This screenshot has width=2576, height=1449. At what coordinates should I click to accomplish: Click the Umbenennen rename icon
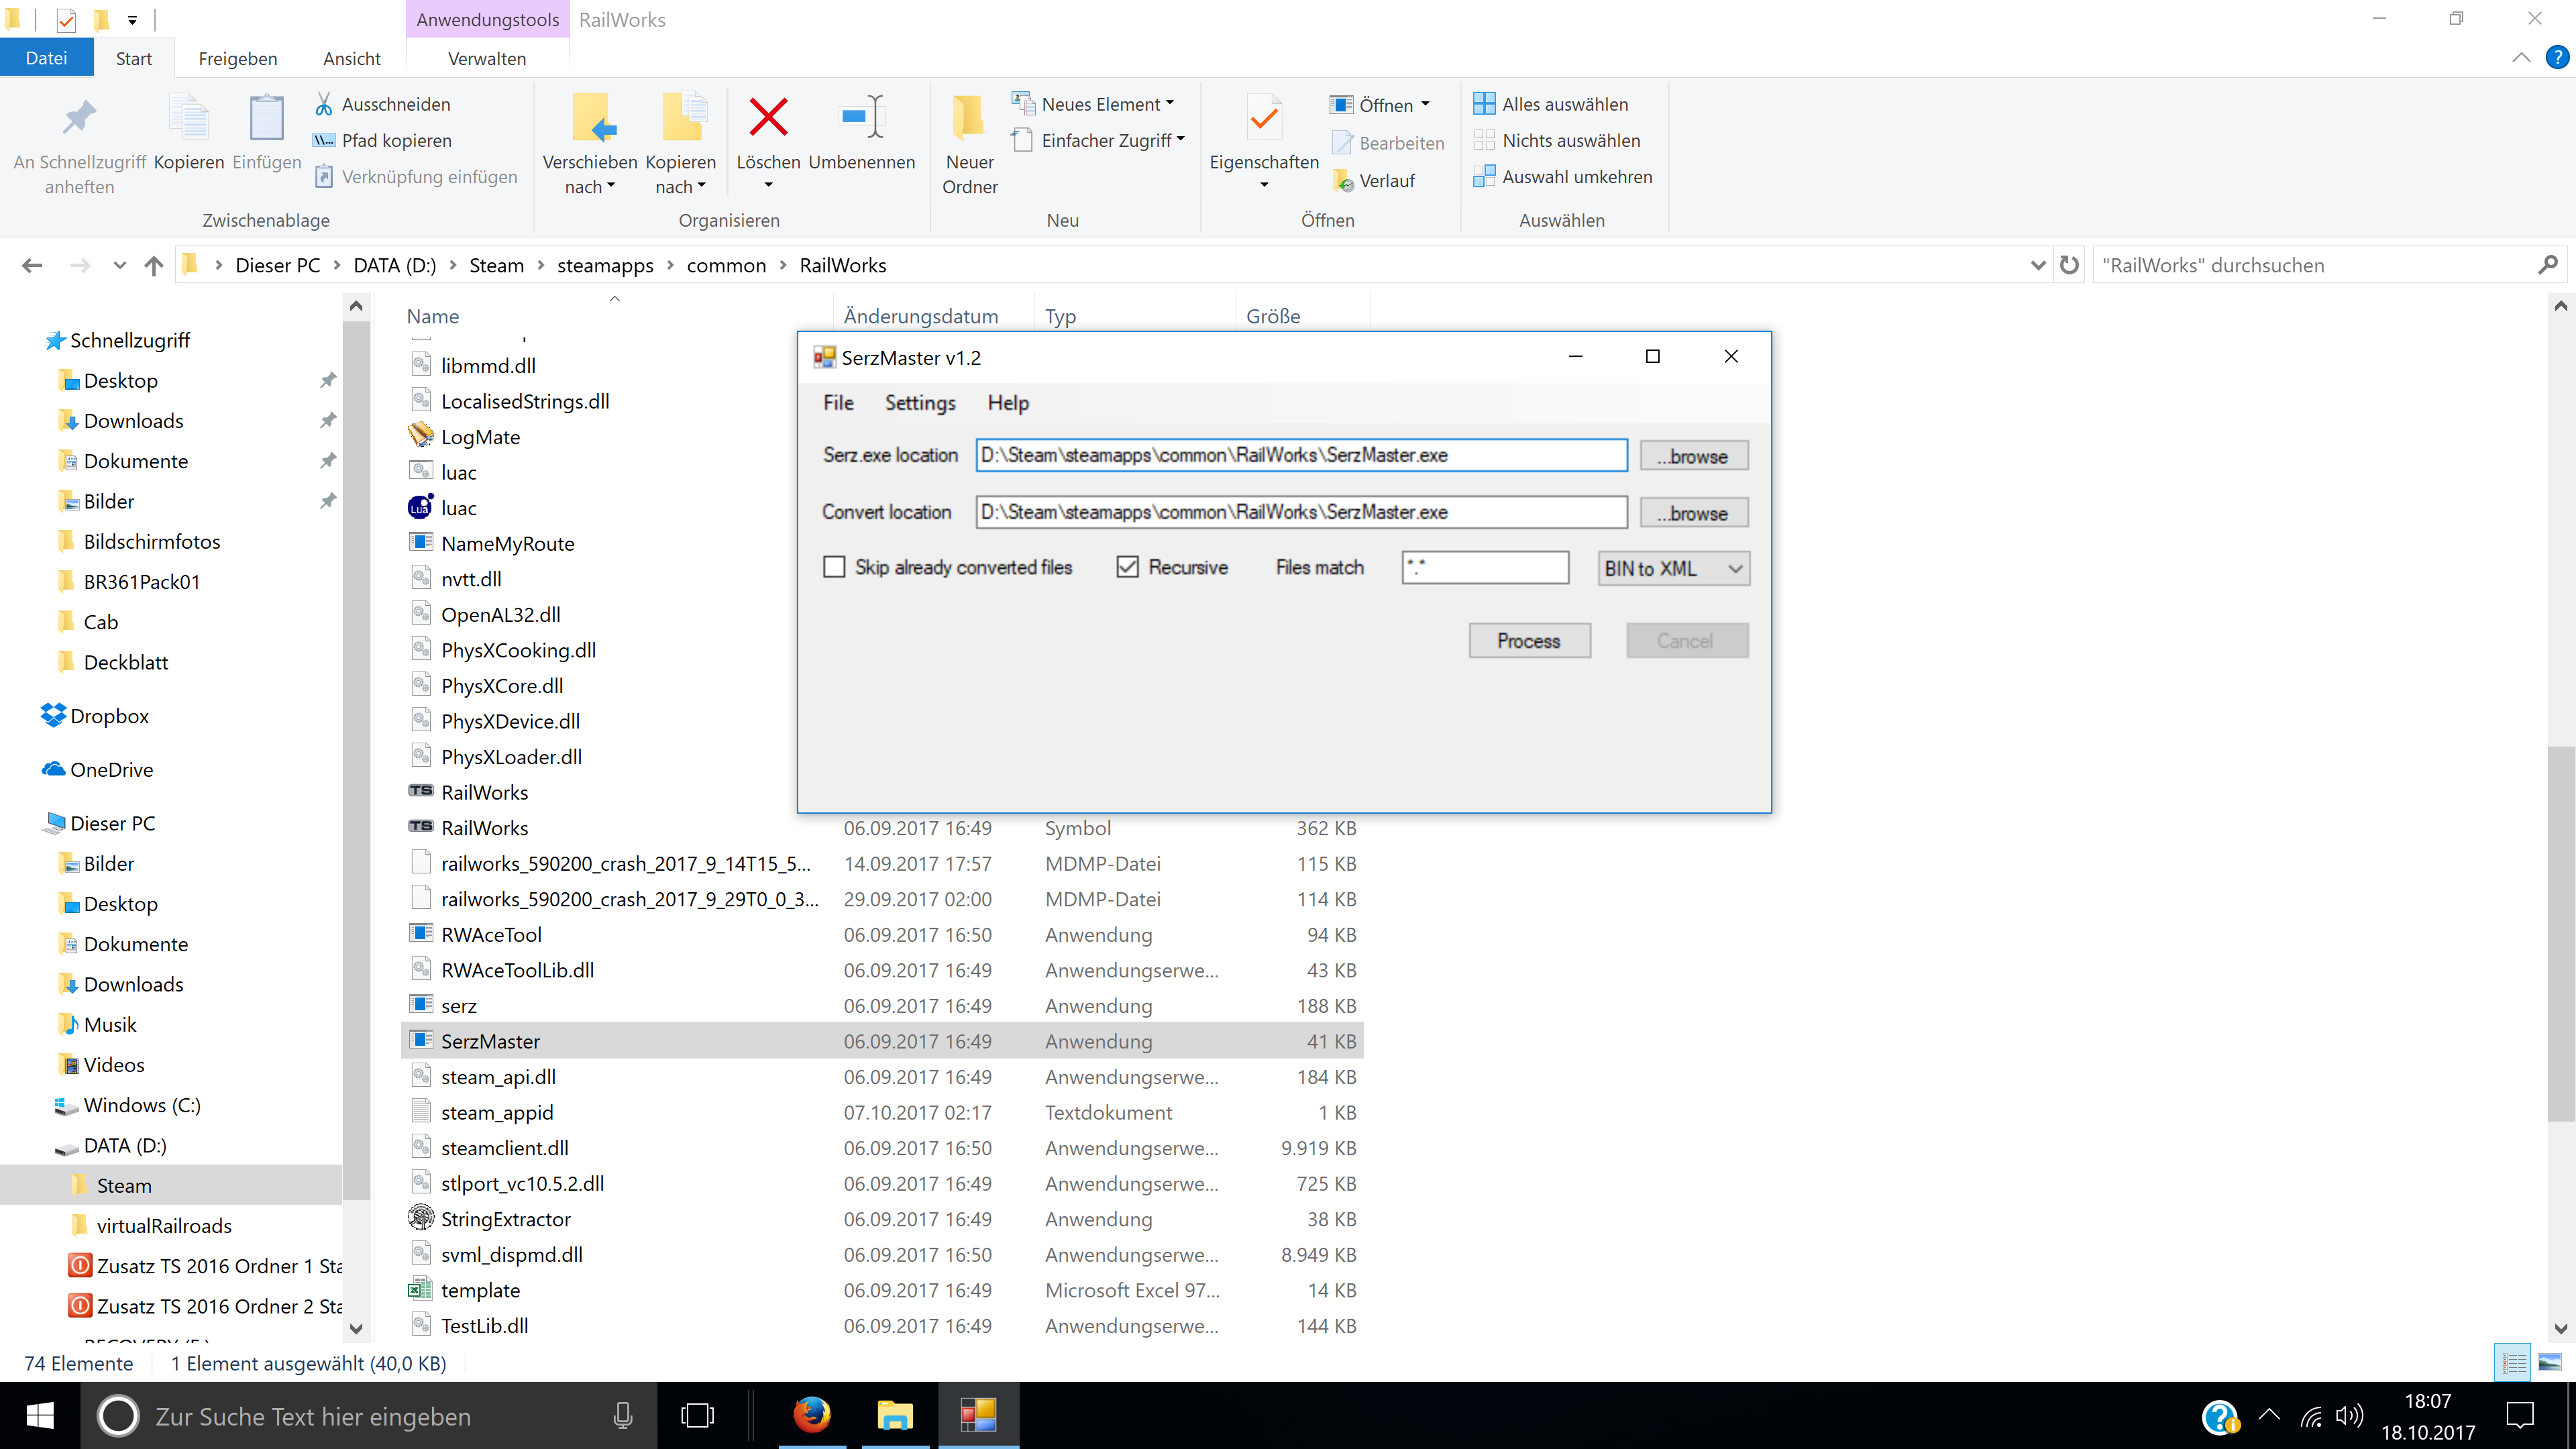(x=861, y=118)
